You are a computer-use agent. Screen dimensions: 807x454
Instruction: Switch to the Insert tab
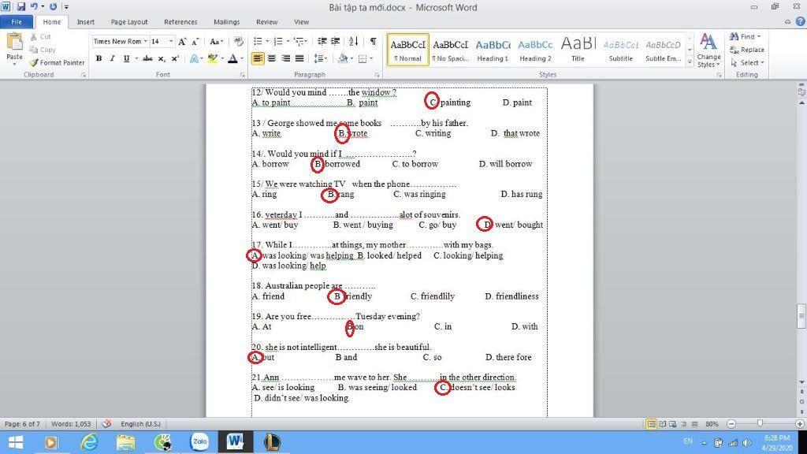point(85,22)
